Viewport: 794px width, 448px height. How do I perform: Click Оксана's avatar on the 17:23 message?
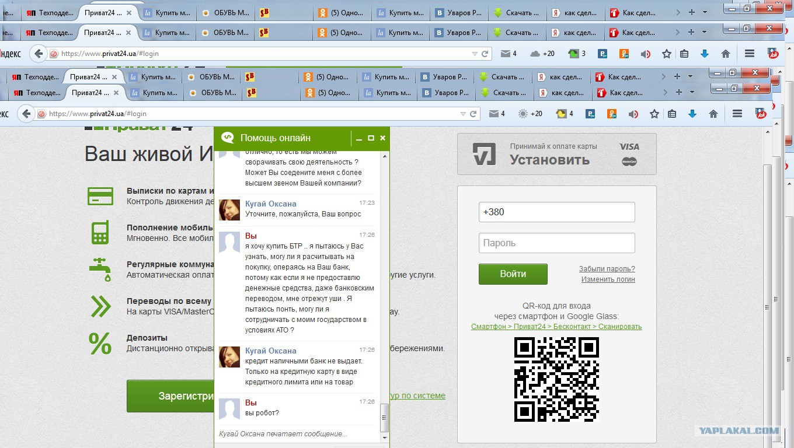tap(229, 210)
